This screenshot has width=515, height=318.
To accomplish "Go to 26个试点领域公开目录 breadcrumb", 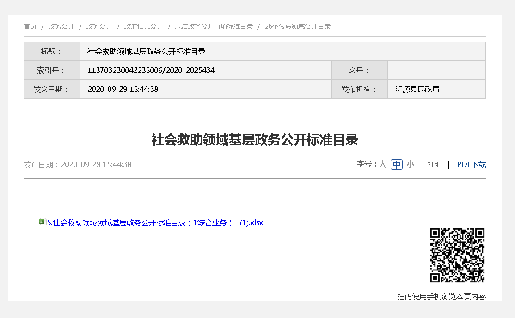I will click(298, 26).
